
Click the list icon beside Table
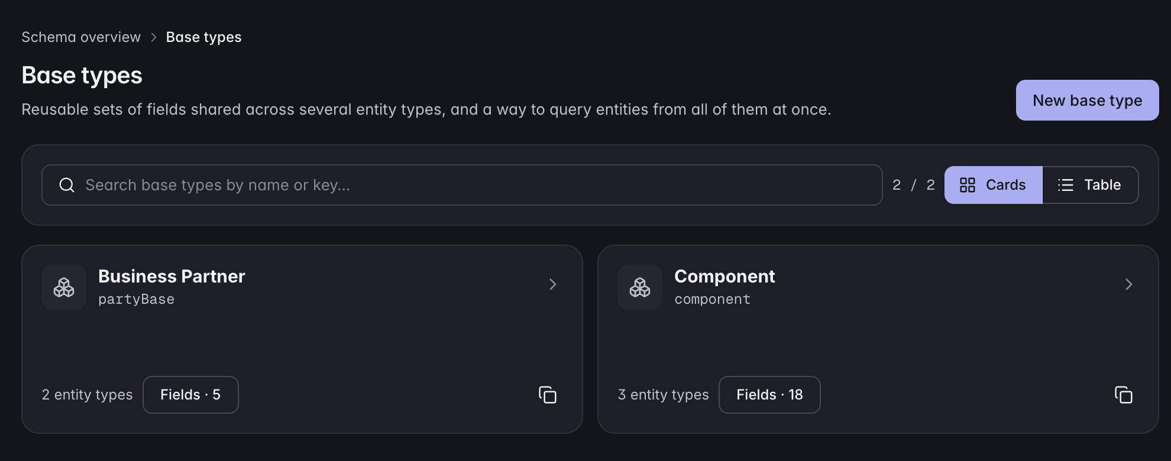(x=1066, y=185)
